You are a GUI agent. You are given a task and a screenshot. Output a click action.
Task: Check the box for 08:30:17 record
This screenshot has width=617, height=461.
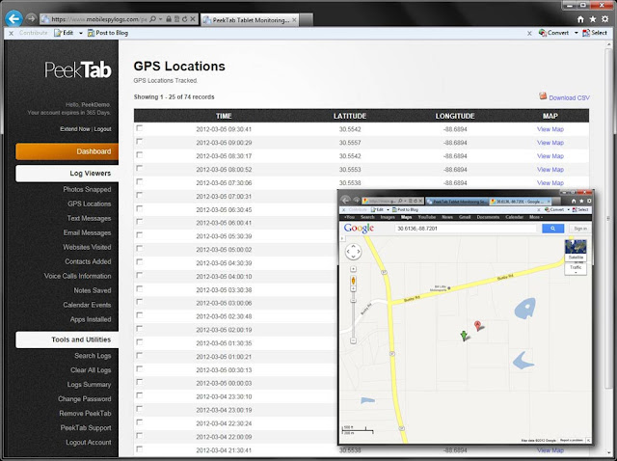[x=139, y=155]
